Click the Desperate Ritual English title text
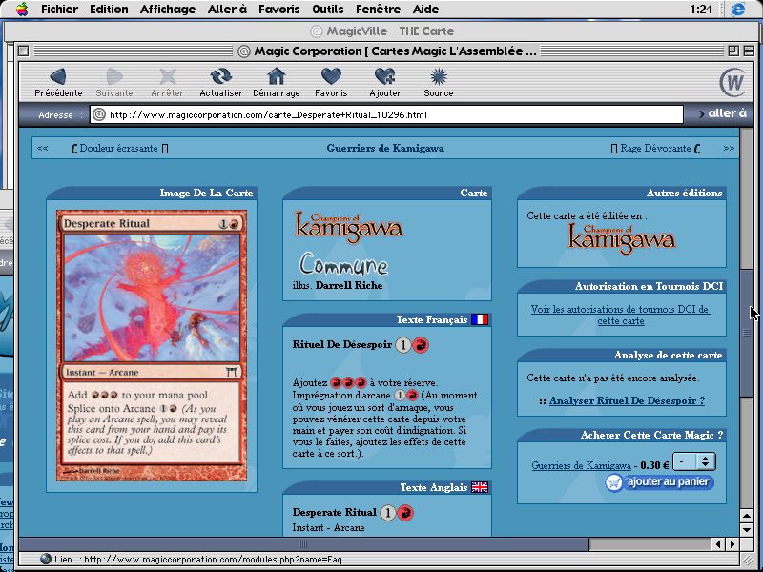This screenshot has width=763, height=572. pyautogui.click(x=335, y=513)
